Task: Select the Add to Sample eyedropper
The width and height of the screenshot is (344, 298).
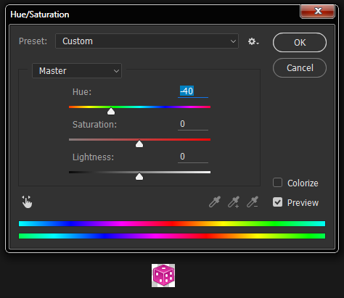Action: (x=234, y=202)
